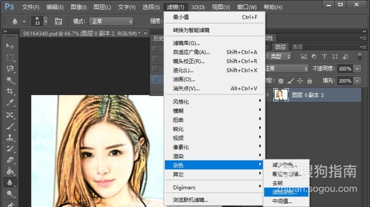
Task: Open layer filter 类型 dropdown
Action: 278,56
